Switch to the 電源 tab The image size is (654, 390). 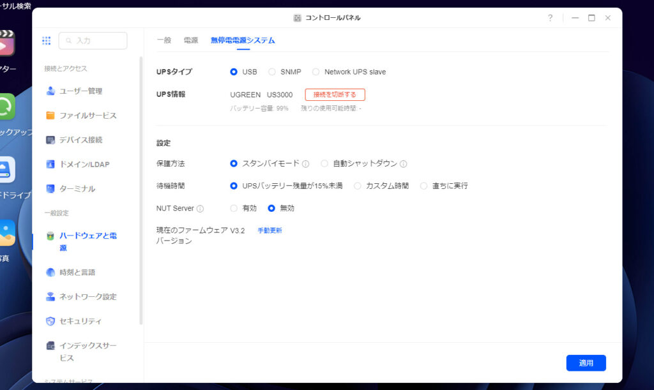pyautogui.click(x=190, y=40)
